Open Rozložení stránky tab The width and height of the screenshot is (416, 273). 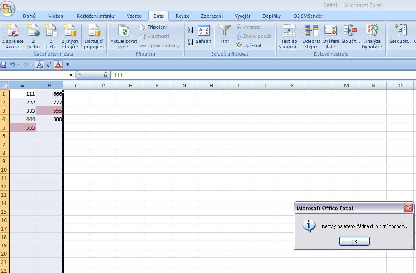tap(96, 16)
